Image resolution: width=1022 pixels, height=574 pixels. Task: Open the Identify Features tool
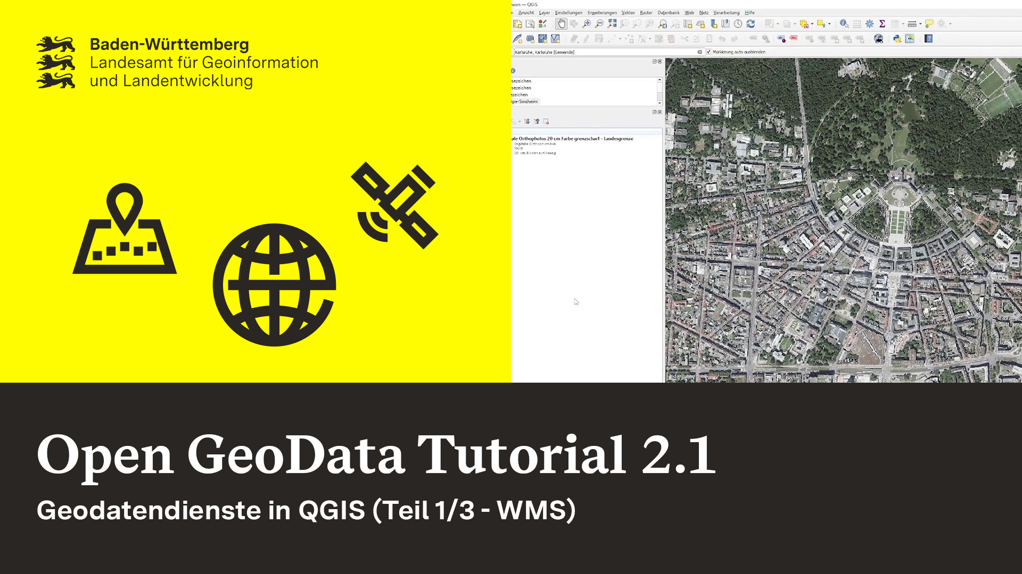844,24
